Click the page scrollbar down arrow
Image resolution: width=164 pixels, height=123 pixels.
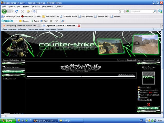click(162, 113)
